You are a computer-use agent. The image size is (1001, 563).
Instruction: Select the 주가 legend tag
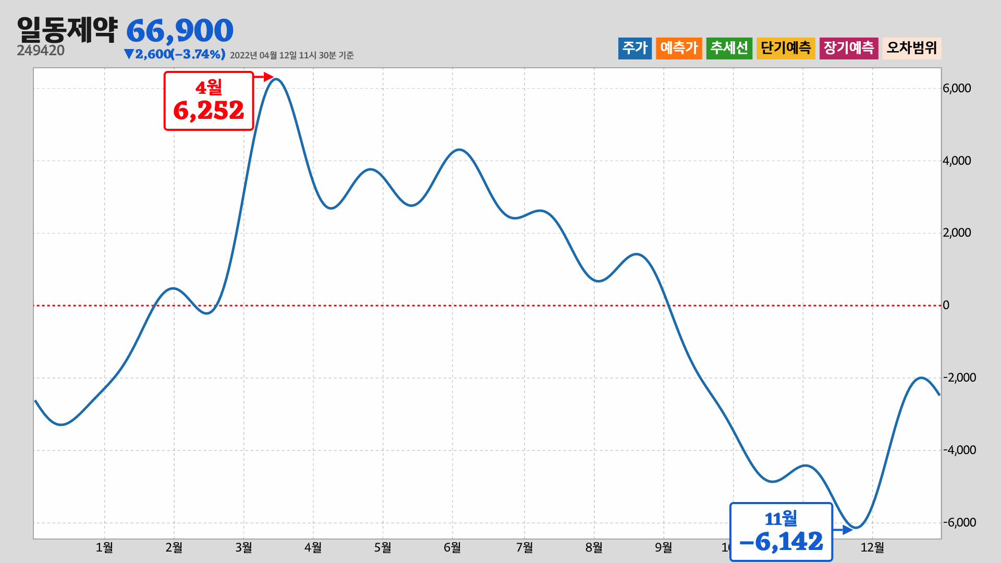(x=635, y=48)
